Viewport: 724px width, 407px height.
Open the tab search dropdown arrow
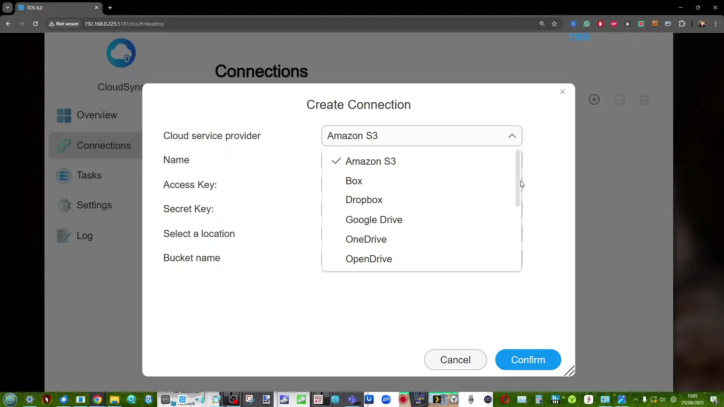coord(8,8)
